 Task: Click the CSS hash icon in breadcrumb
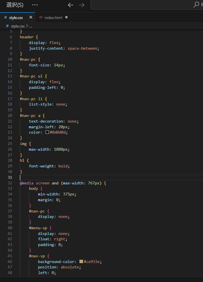(8, 26)
